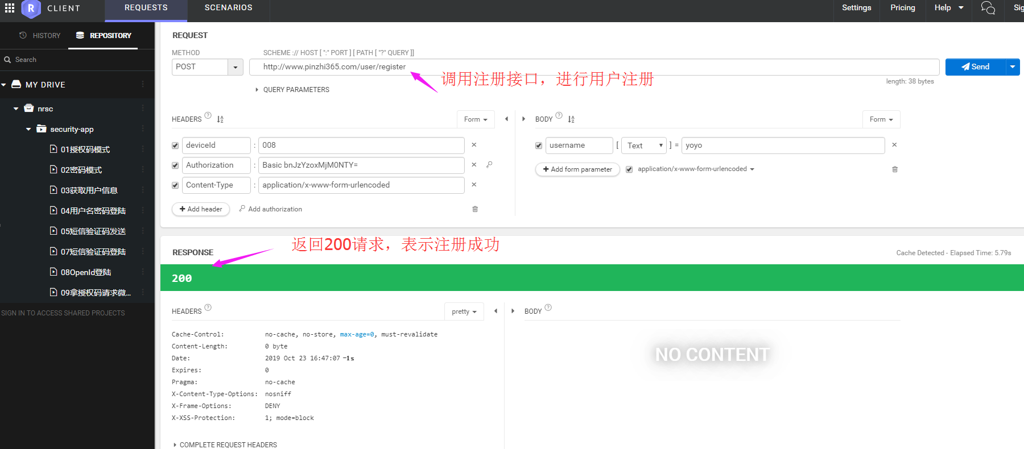The image size is (1024, 449).
Task: Delete body with trash icon
Action: 895,169
